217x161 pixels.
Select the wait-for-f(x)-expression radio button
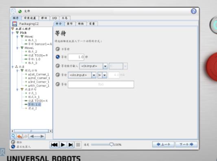57,84
